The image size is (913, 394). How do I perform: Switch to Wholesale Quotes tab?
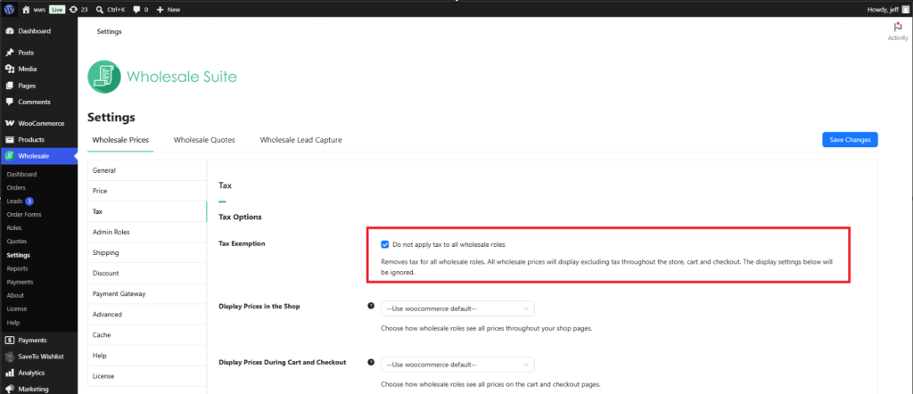pyautogui.click(x=204, y=140)
